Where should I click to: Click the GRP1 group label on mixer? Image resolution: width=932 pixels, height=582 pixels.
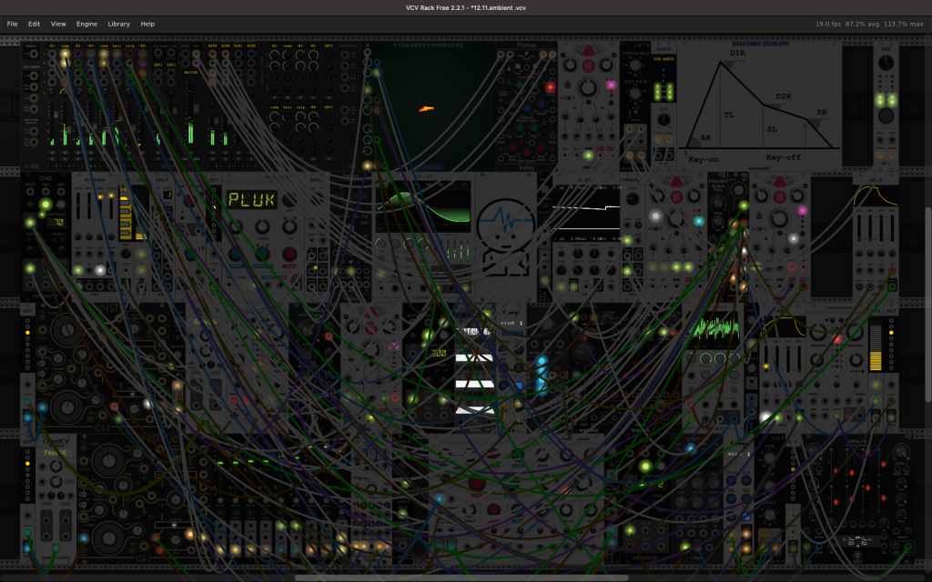pyautogui.click(x=158, y=65)
